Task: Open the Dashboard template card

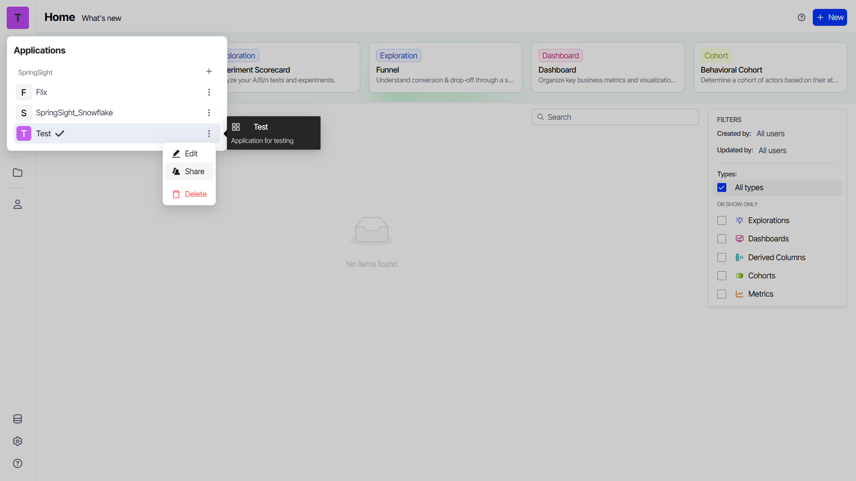Action: click(608, 67)
